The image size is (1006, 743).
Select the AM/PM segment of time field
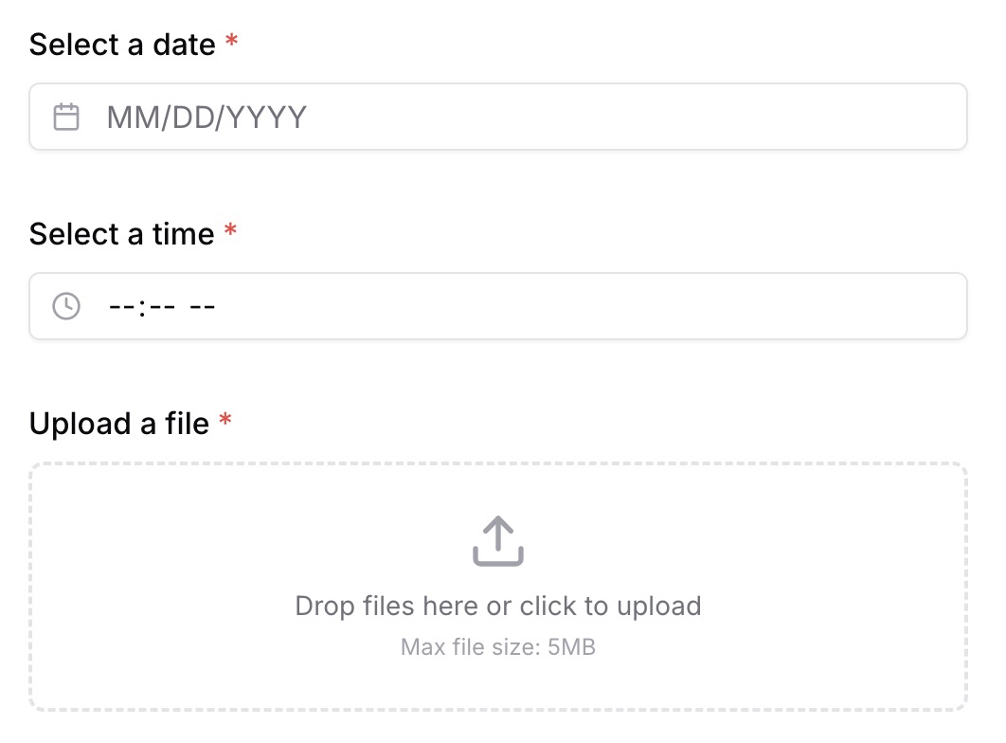203,307
